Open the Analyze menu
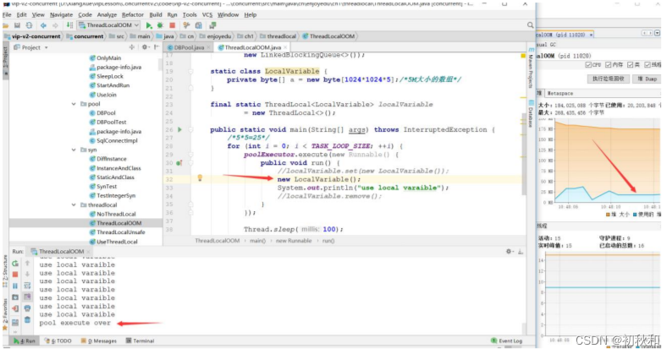 107,14
